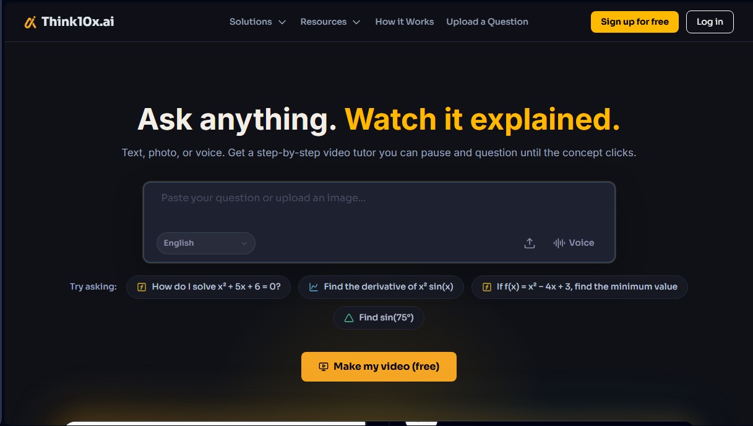Go to How it Works page
Image resolution: width=753 pixels, height=426 pixels.
(405, 22)
